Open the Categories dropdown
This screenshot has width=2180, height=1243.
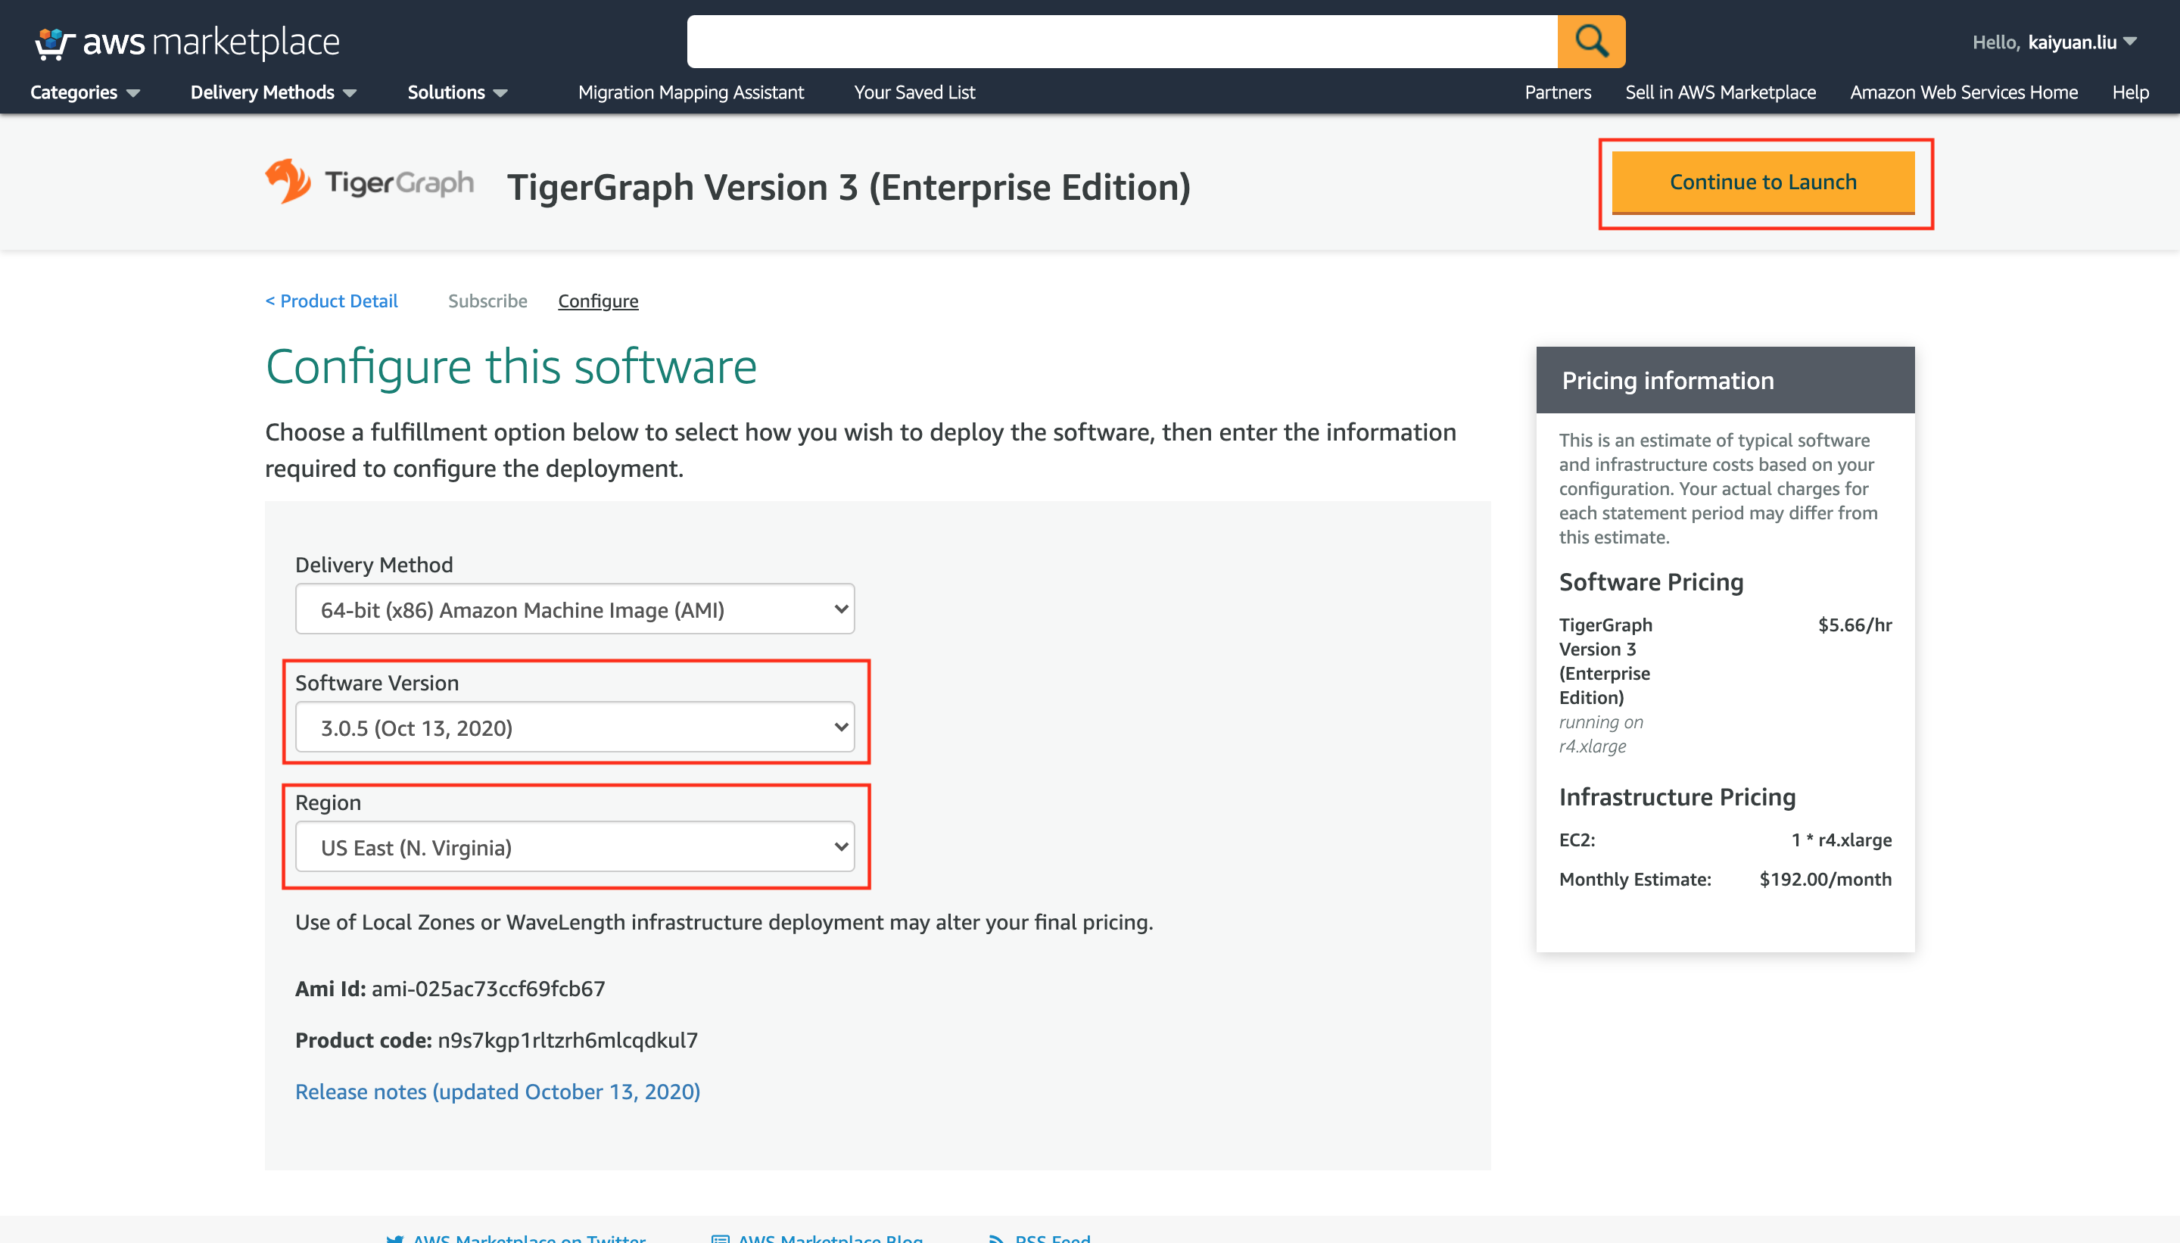84,92
